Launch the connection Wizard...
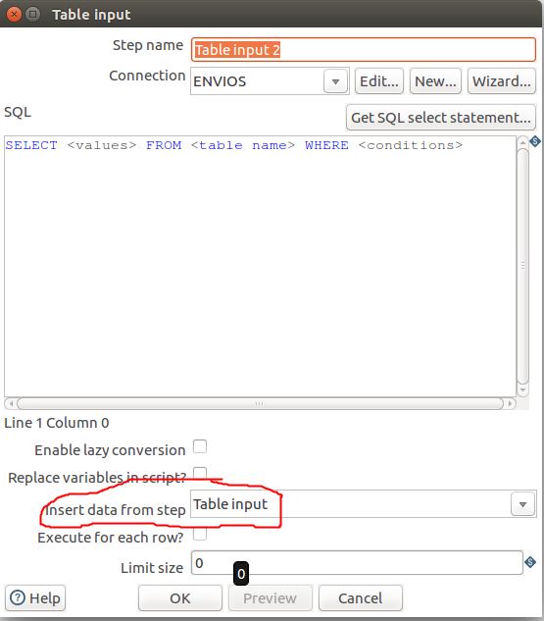Screen dimensions: 544x621 coord(502,81)
